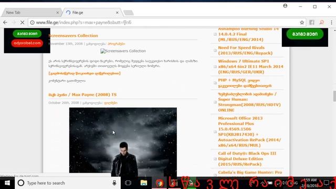Click the taskbar volume speaker icon
This screenshot has height=189, width=336.
click(284, 183)
